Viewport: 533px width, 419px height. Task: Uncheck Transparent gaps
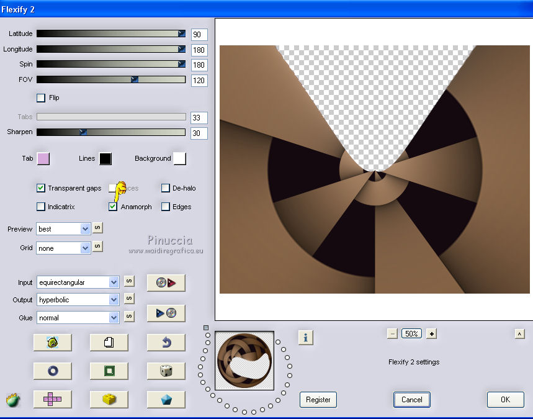[41, 188]
